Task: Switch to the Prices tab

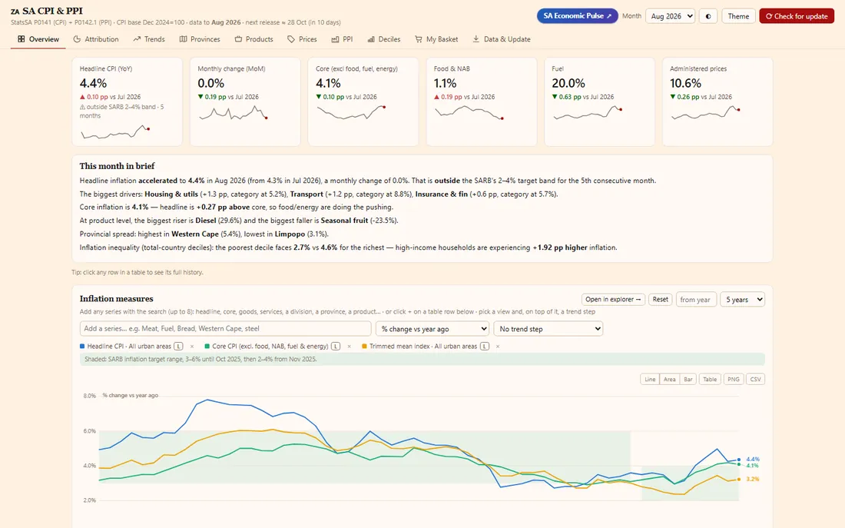Action: (x=302, y=39)
